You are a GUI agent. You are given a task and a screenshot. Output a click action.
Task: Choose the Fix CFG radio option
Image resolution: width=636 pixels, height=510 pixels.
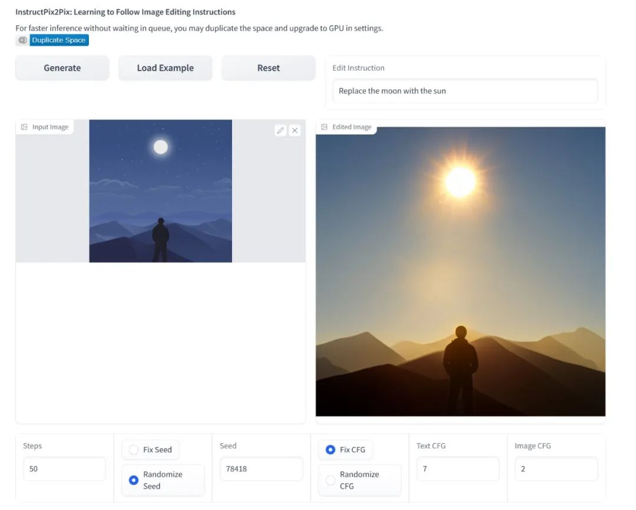coord(330,450)
